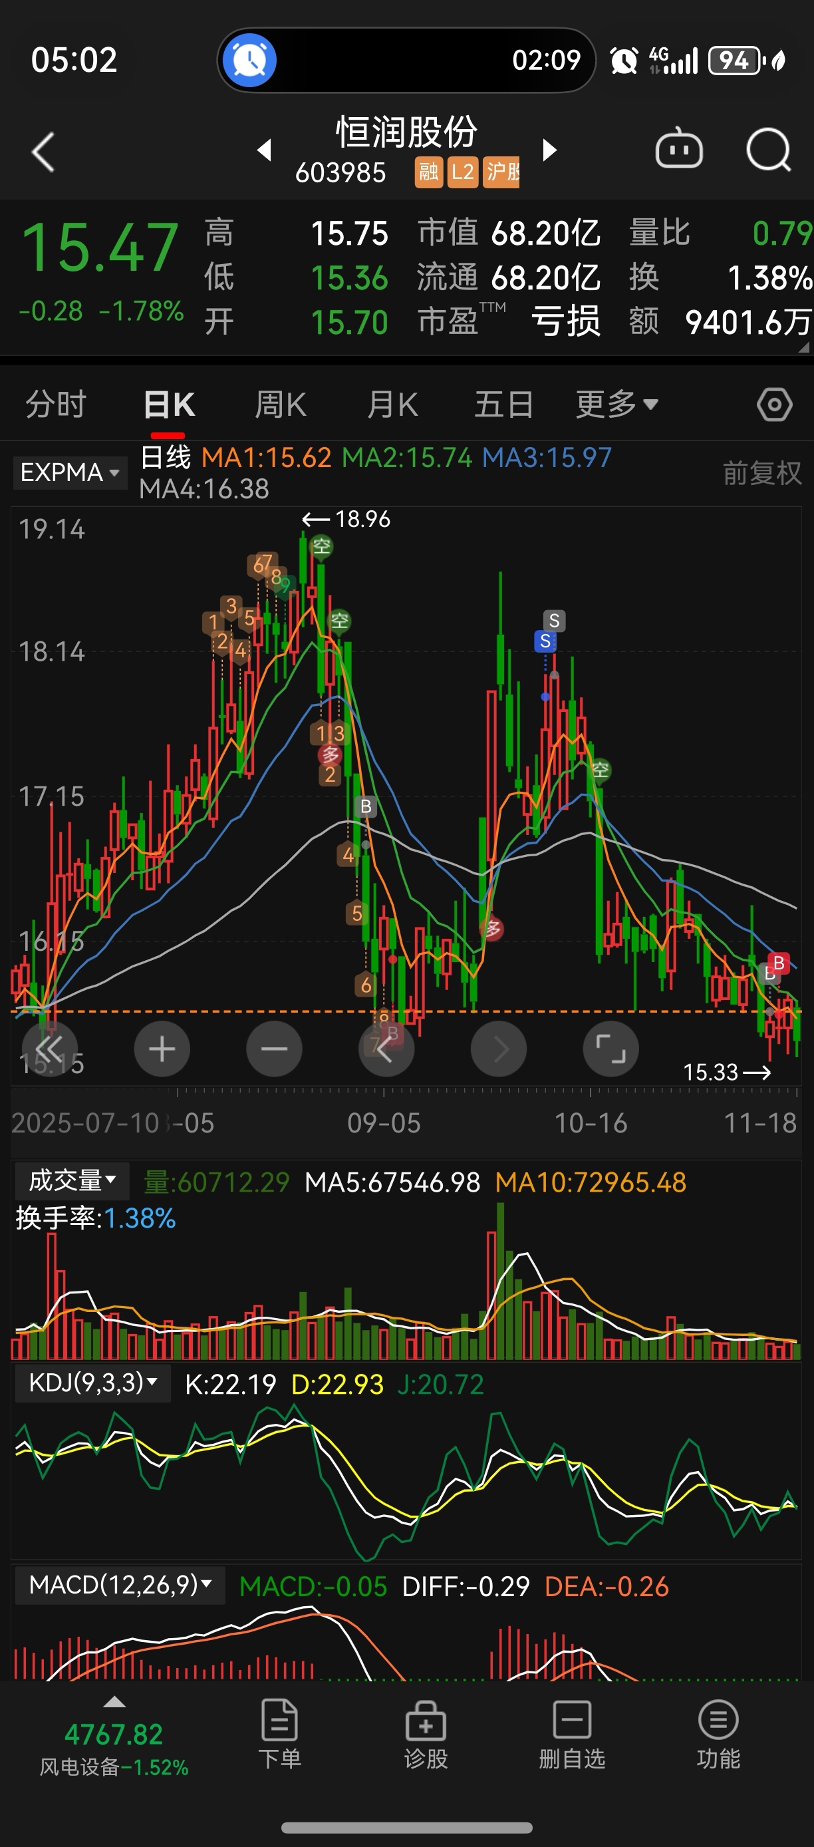Tap 删自选 remove from watchlist

pyautogui.click(x=572, y=1734)
